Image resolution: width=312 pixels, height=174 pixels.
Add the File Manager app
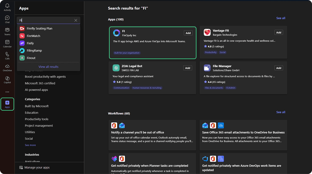click(x=279, y=68)
